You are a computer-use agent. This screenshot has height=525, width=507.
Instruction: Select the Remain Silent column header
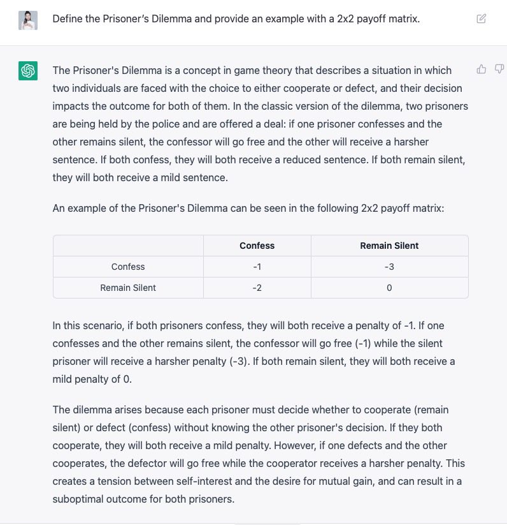389,246
